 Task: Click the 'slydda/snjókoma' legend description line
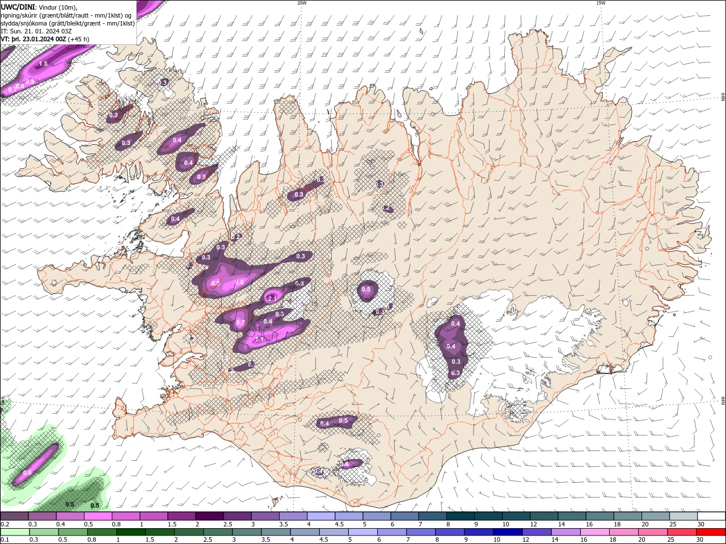[67, 23]
